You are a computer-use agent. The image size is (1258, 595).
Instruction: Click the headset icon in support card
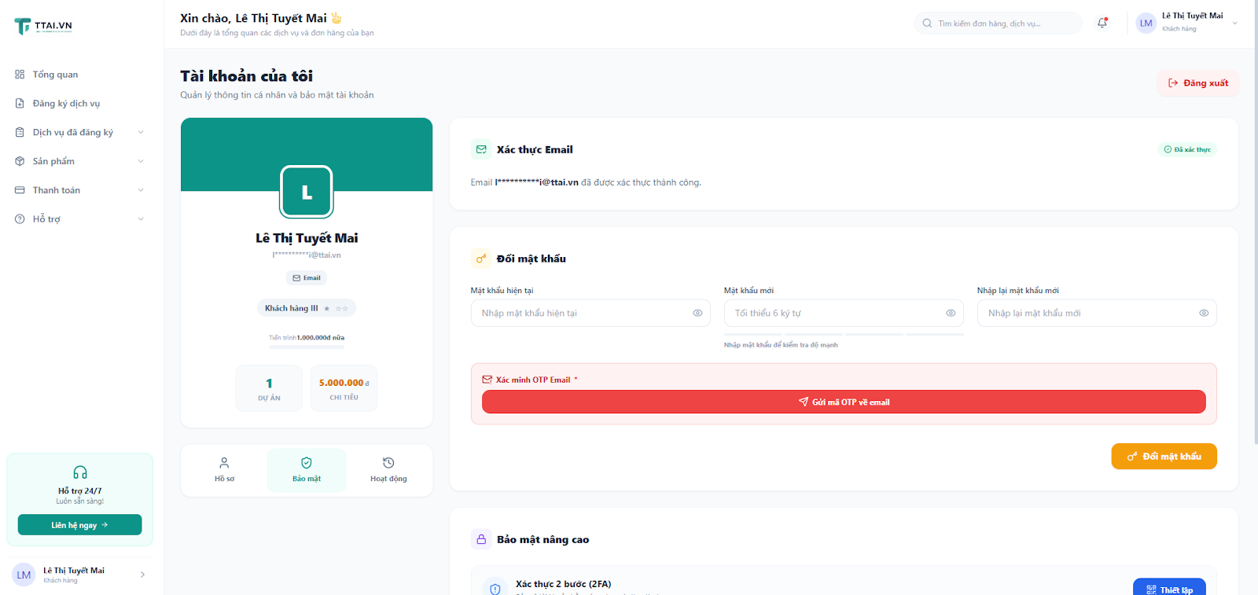tap(80, 472)
